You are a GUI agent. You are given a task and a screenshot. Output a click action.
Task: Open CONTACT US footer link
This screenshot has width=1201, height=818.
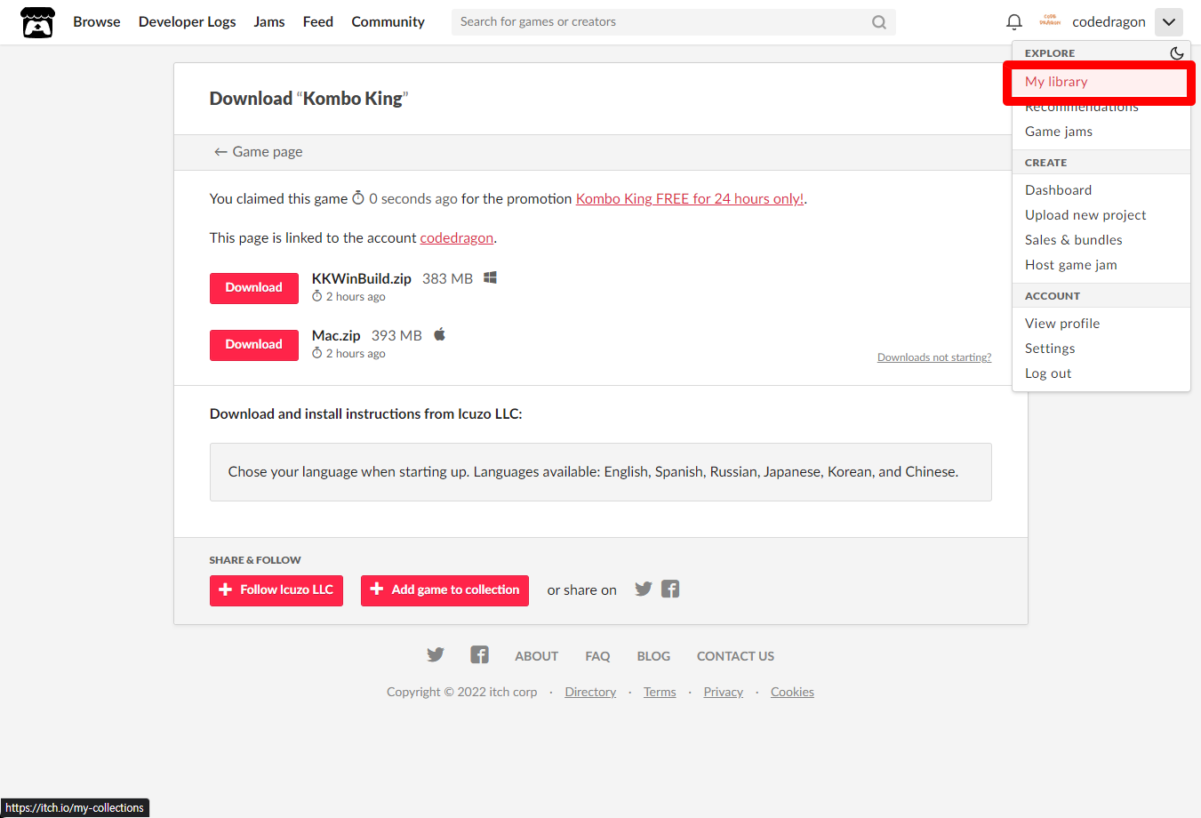tap(735, 656)
